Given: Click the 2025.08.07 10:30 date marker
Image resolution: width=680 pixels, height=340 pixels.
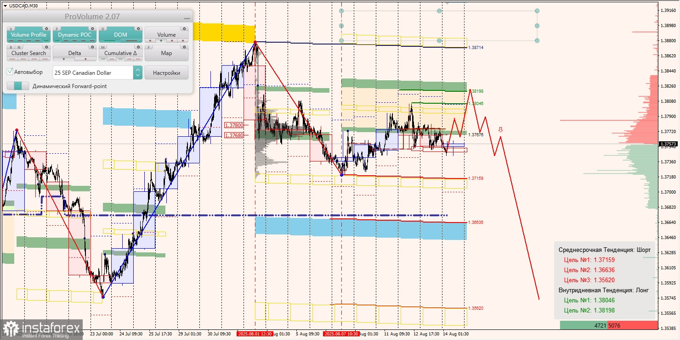Looking at the screenshot, I should [x=341, y=334].
